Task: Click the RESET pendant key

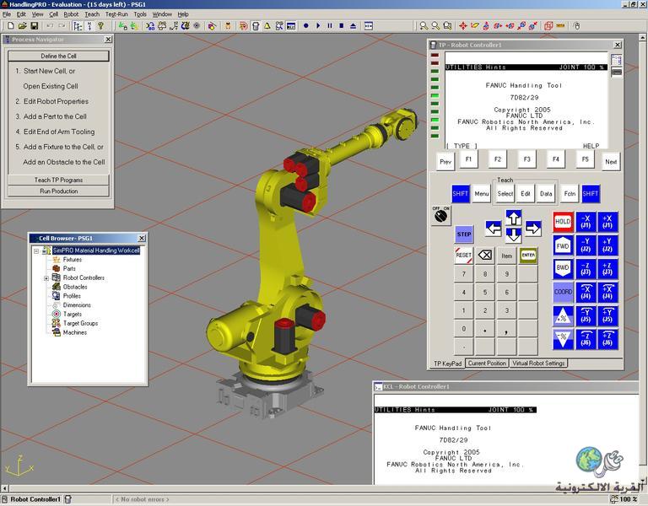Action: (x=464, y=256)
